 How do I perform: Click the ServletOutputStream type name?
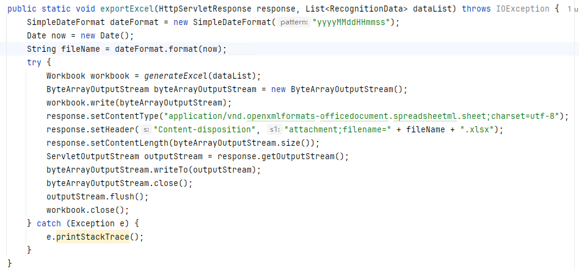(x=93, y=156)
